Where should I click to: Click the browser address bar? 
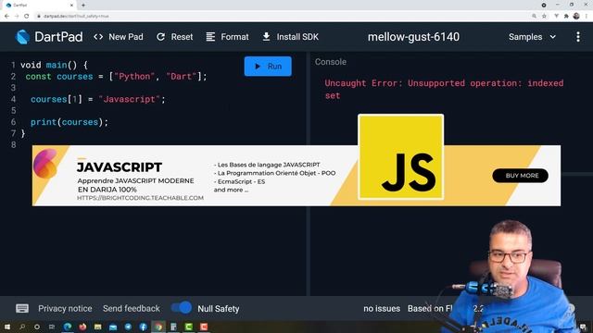click(x=280, y=17)
